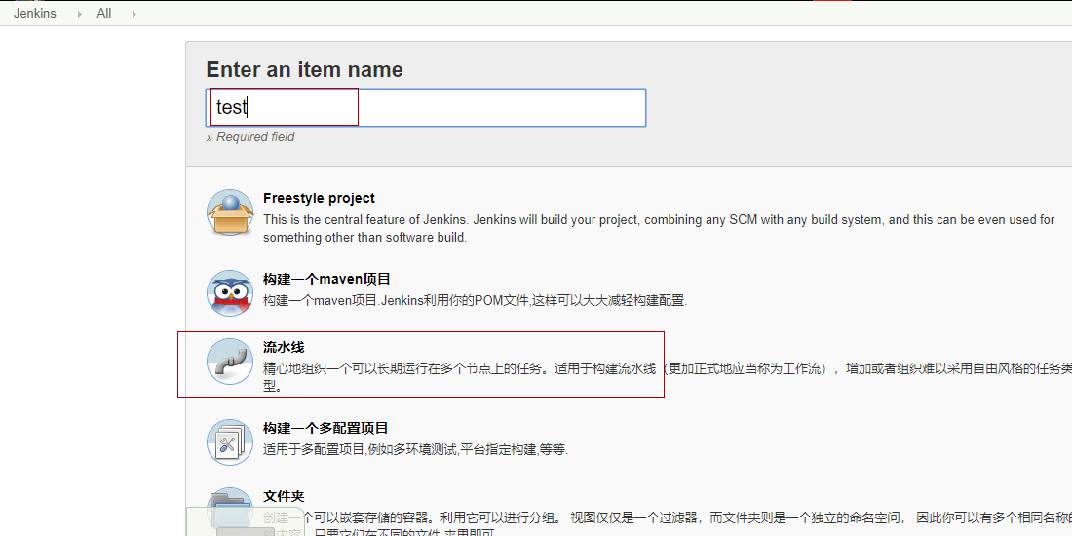1072x536 pixels.
Task: Select the Freestyle project title
Action: [x=319, y=198]
